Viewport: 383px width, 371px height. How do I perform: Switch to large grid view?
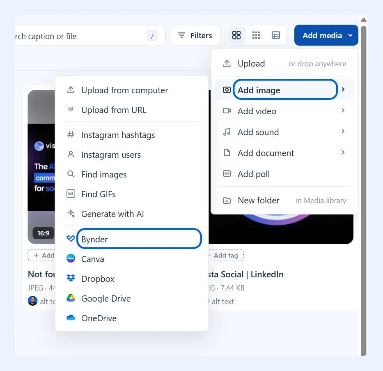click(236, 35)
